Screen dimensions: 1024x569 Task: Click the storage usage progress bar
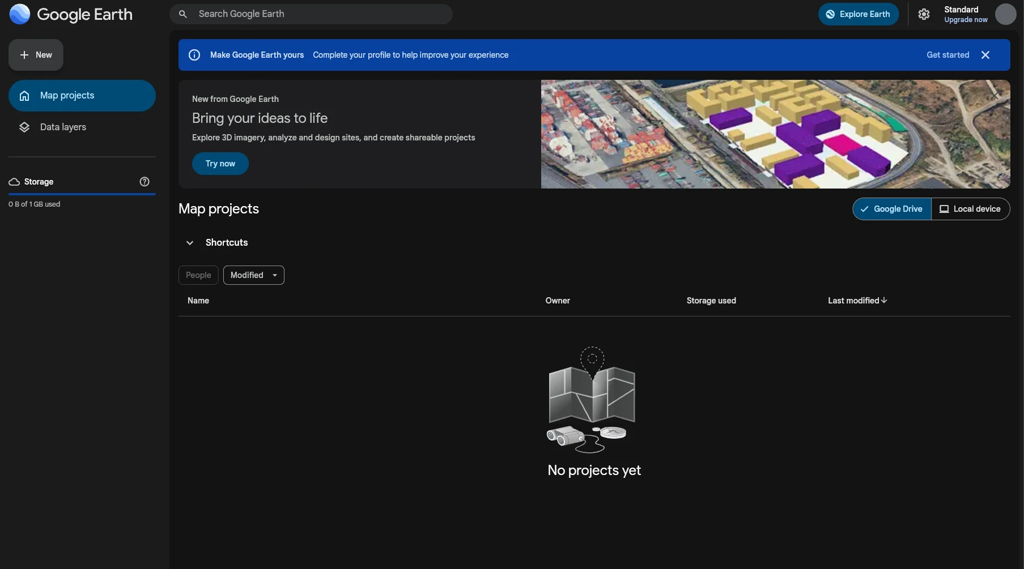pos(82,194)
